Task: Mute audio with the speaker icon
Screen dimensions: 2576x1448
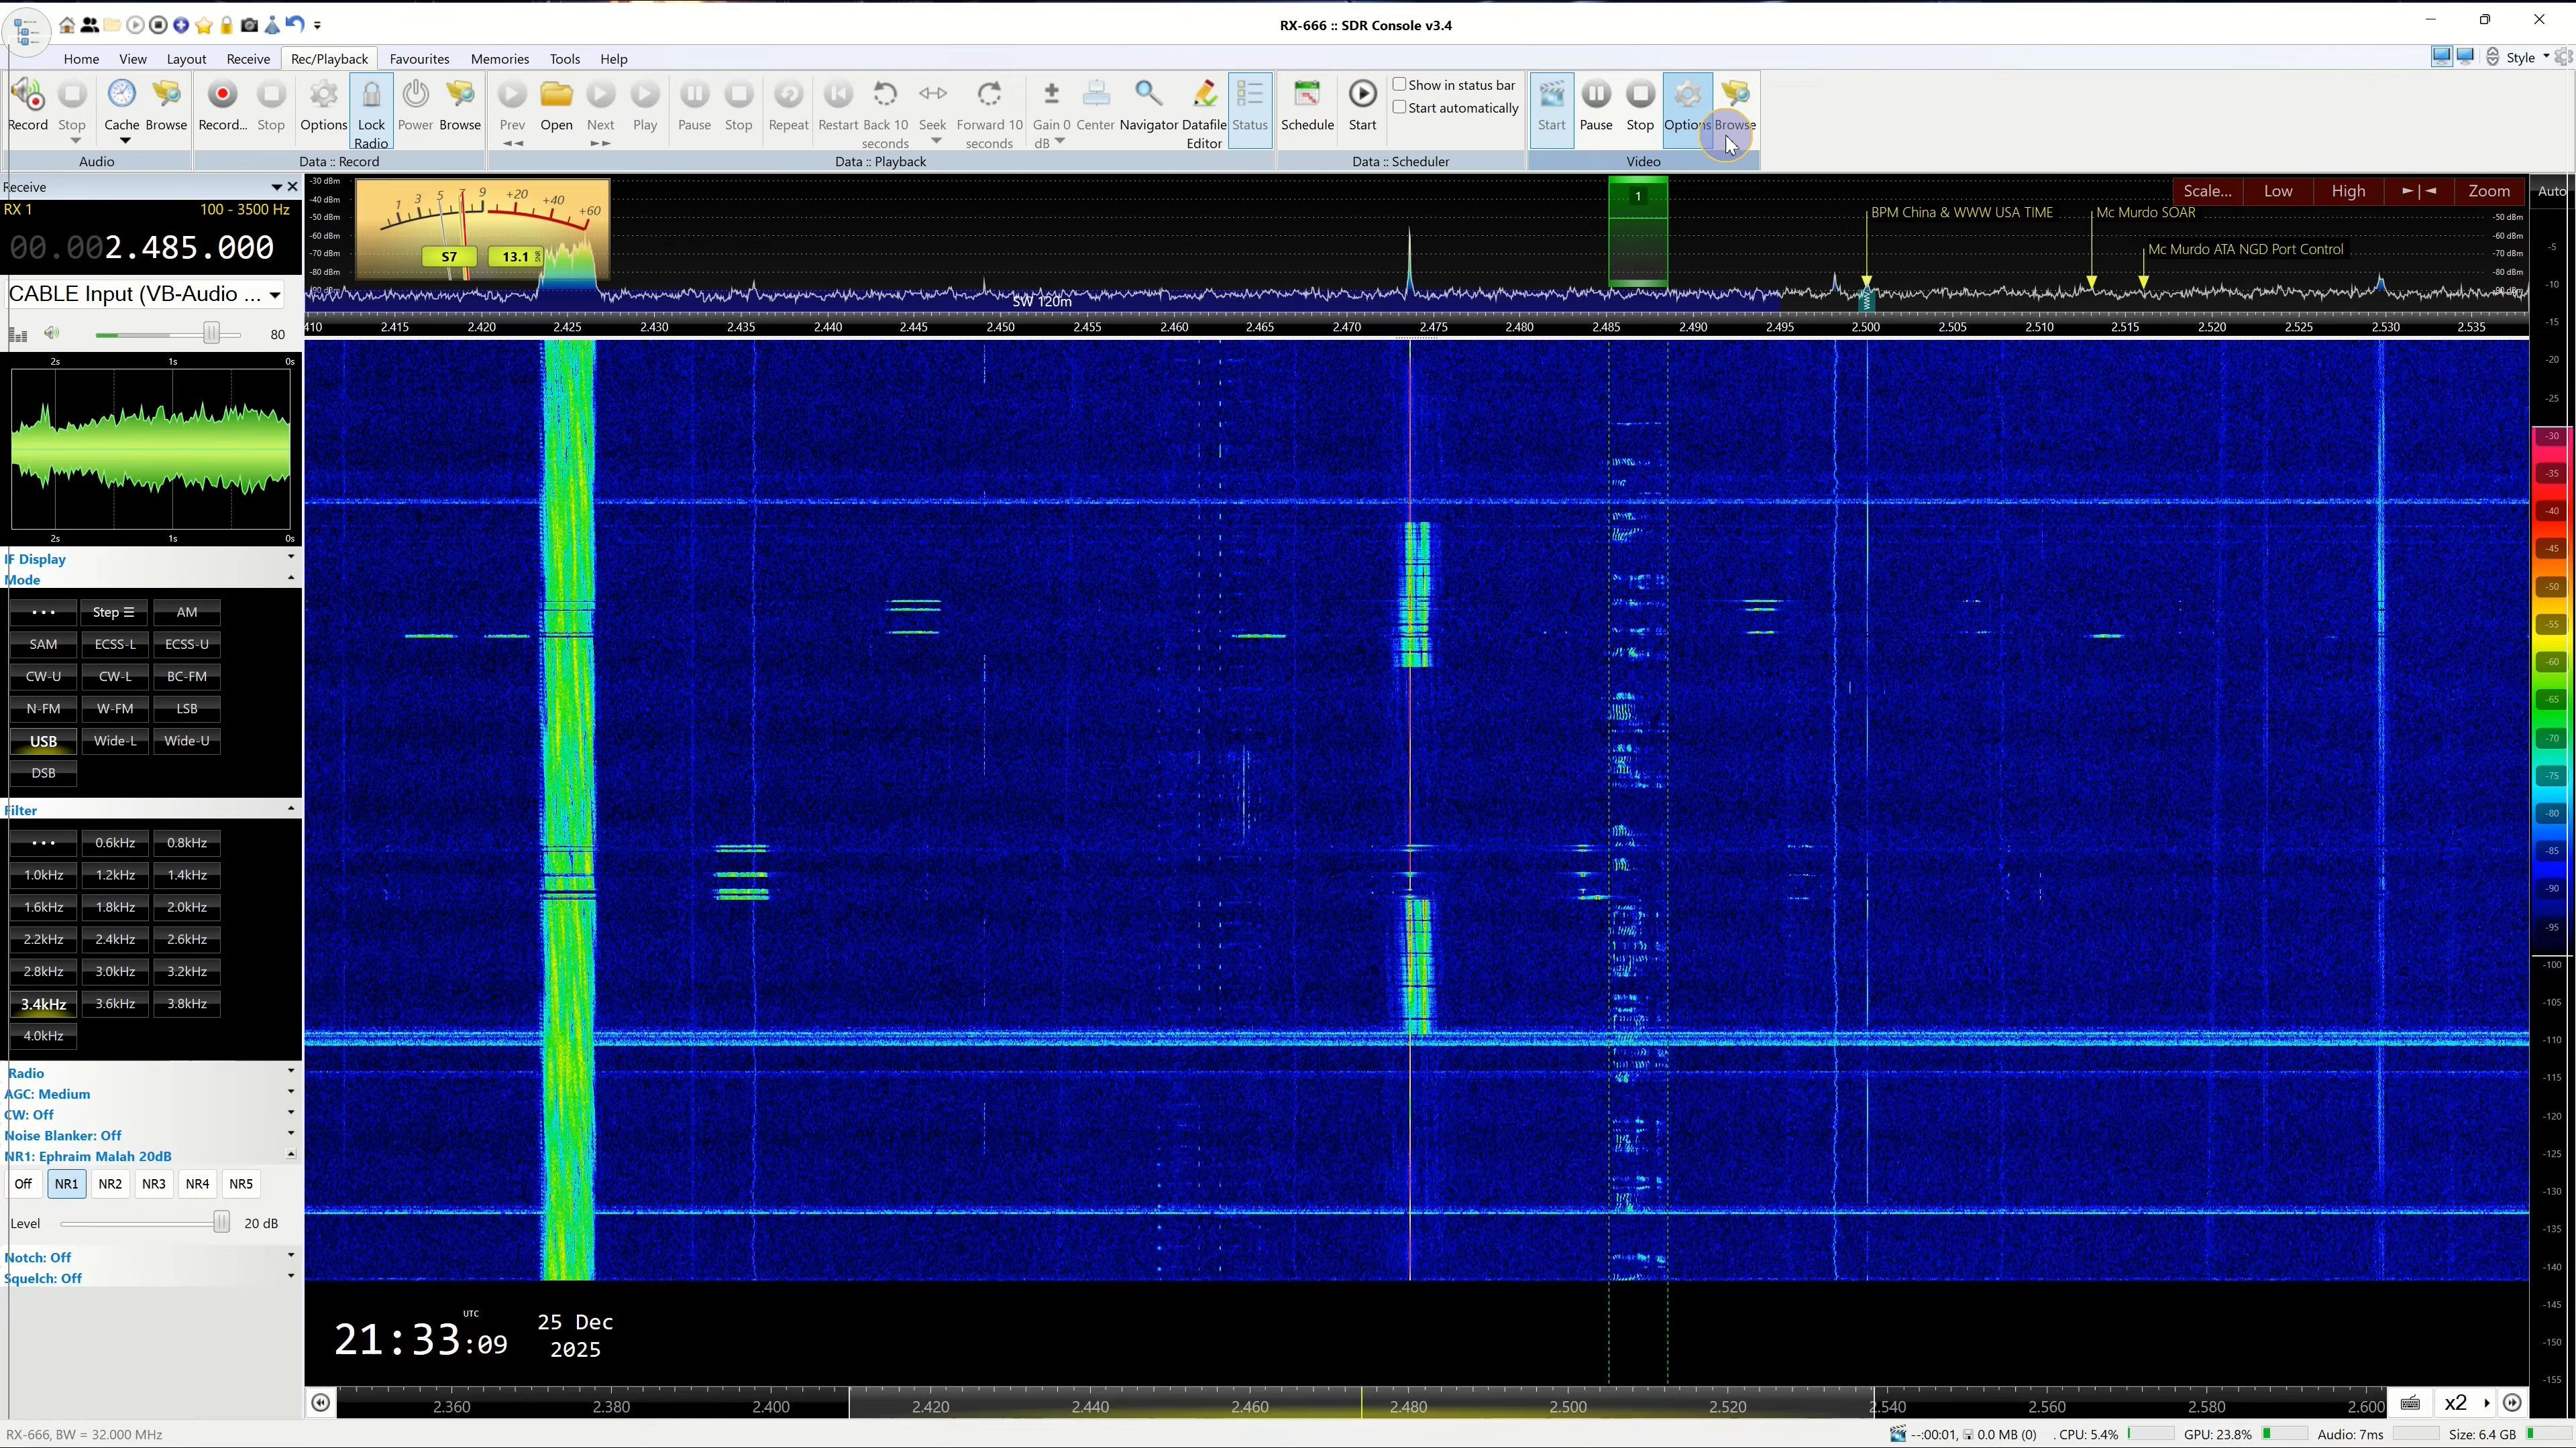Action: pyautogui.click(x=52, y=334)
